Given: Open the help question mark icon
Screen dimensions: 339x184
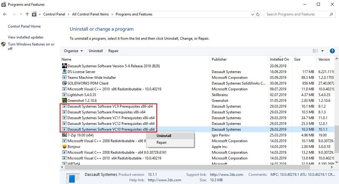Looking at the screenshot, I should pos(332,51).
